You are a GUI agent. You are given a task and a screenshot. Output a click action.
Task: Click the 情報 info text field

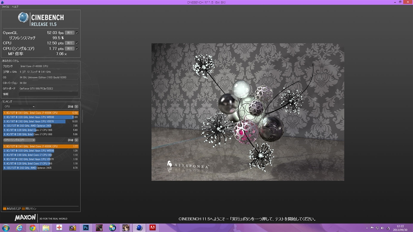point(48,94)
